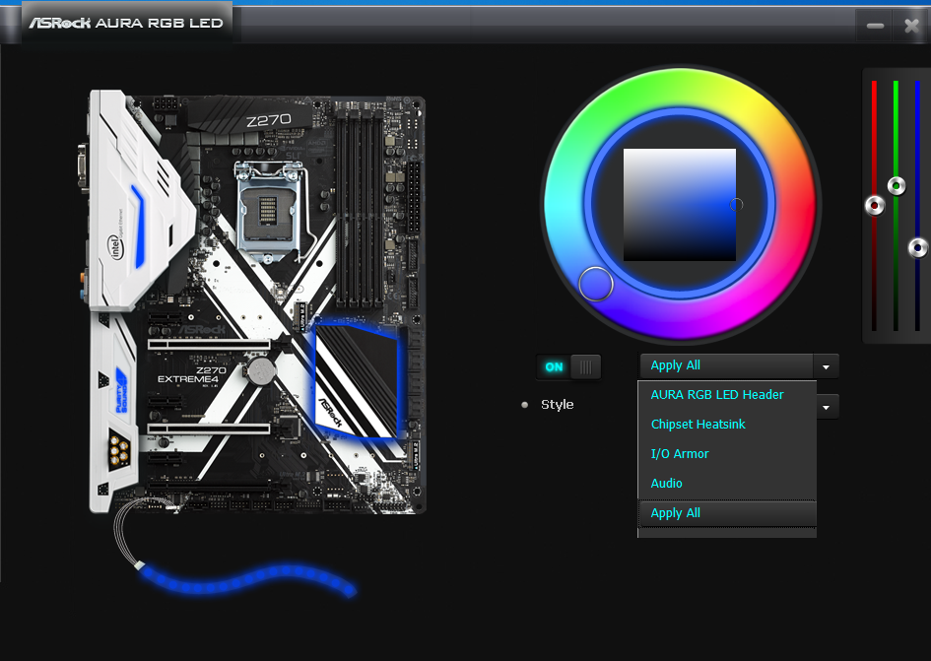Click the Style label bullet
This screenshot has width=931, height=661.
pos(524,405)
